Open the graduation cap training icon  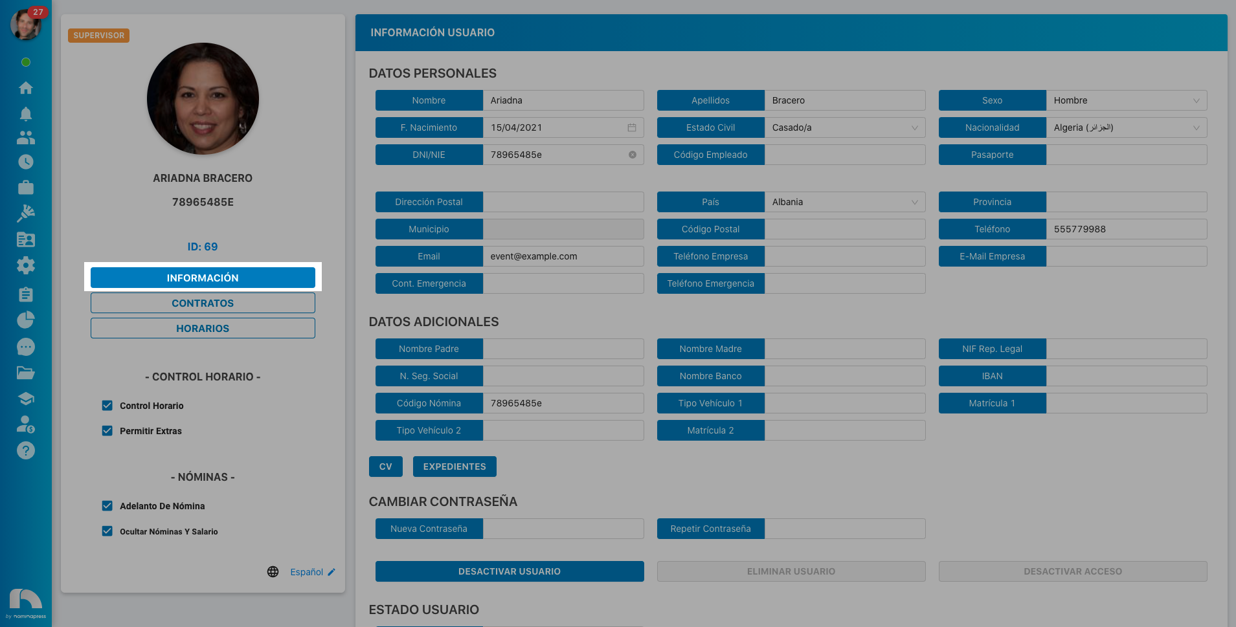click(x=26, y=399)
